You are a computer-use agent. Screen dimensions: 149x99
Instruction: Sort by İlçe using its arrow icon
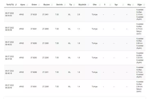coord(123,5)
